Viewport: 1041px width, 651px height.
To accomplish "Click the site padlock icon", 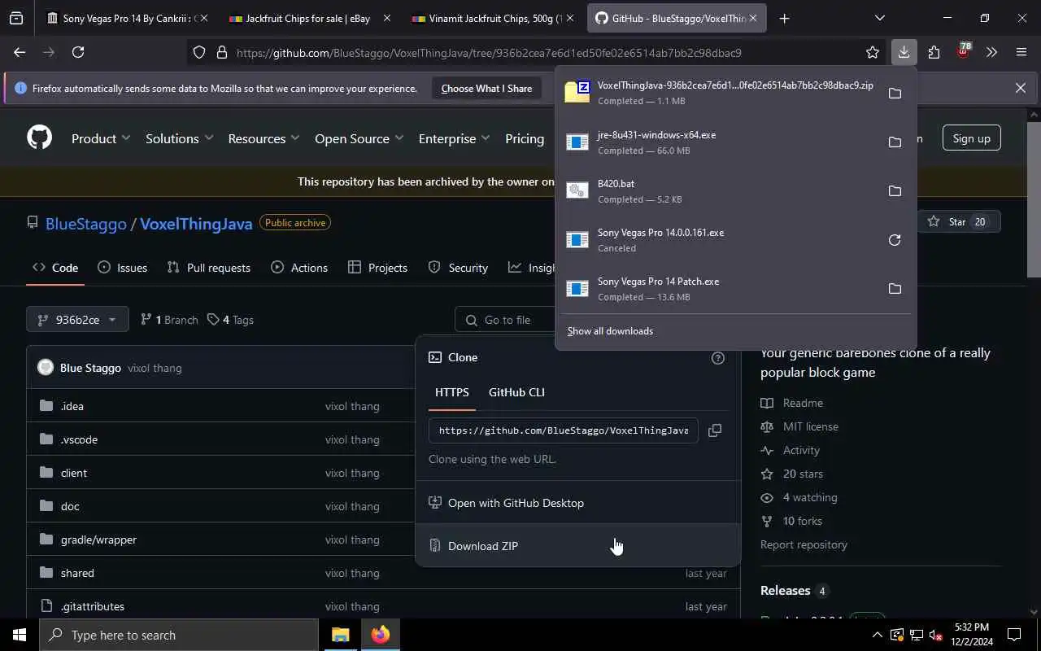I will 221,52.
